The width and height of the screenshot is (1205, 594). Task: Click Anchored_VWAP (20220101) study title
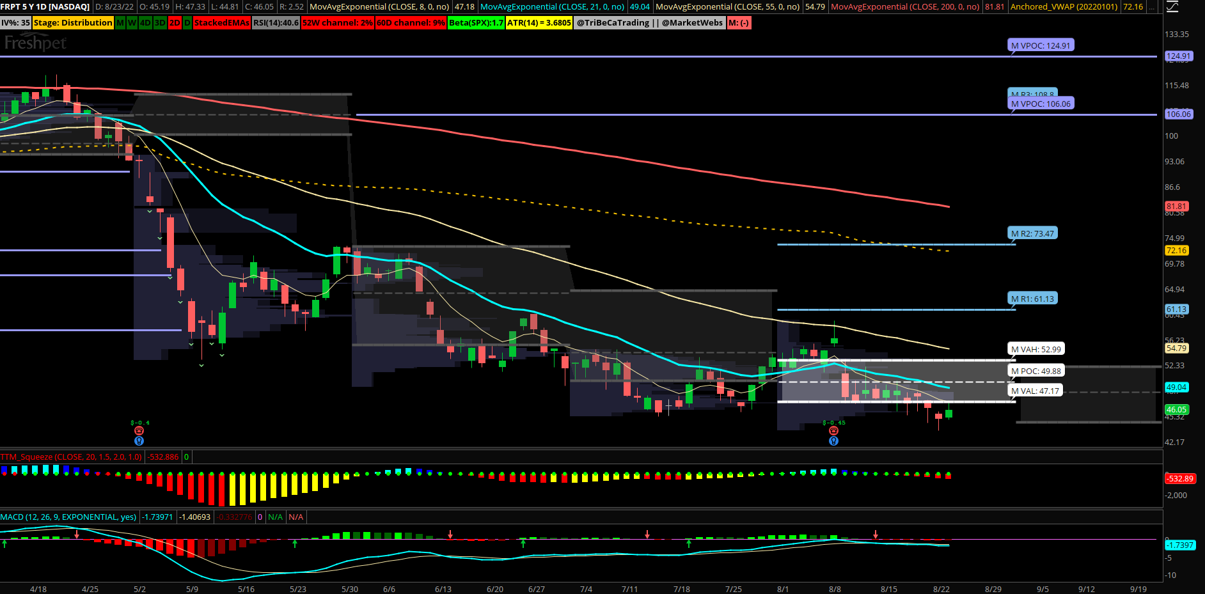point(1064,7)
